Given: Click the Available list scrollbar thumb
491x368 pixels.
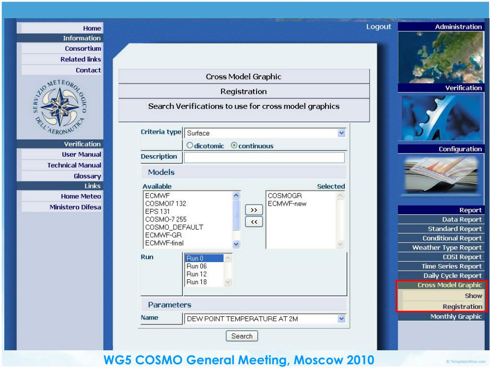Looking at the screenshot, I should [236, 215].
